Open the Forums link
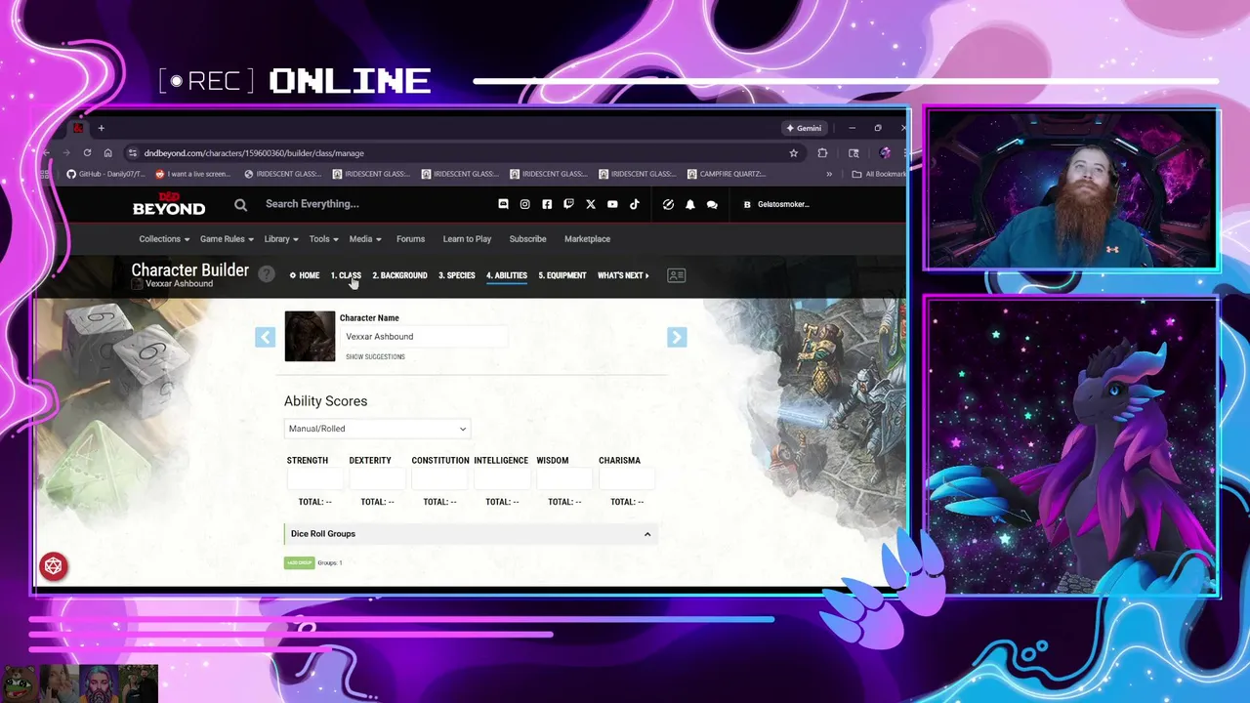Image resolution: width=1250 pixels, height=703 pixels. point(410,238)
